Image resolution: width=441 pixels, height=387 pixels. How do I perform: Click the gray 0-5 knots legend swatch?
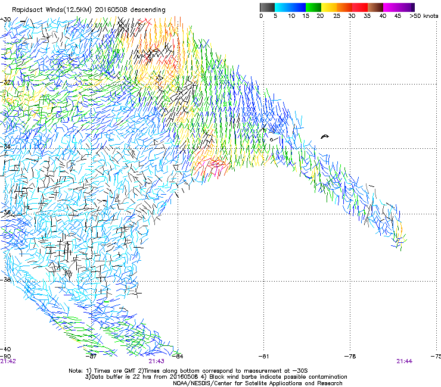pos(267,7)
